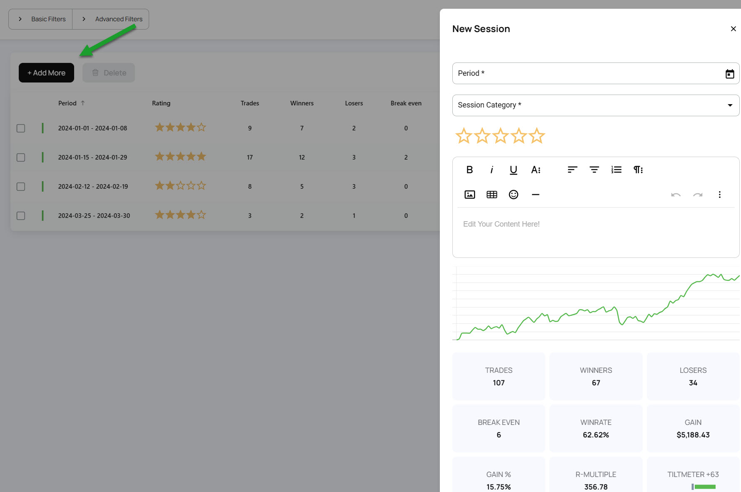Tick the 2024-03-25 - 2024-03-30 session checkbox

21,216
